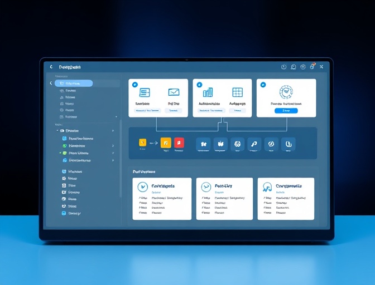Expand the chevron on the green database row
375x285 pixels.
tap(113, 153)
